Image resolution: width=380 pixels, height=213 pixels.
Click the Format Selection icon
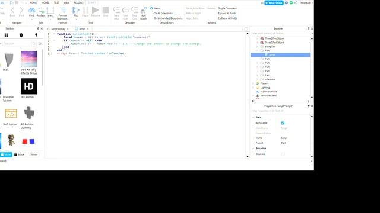[63, 10]
